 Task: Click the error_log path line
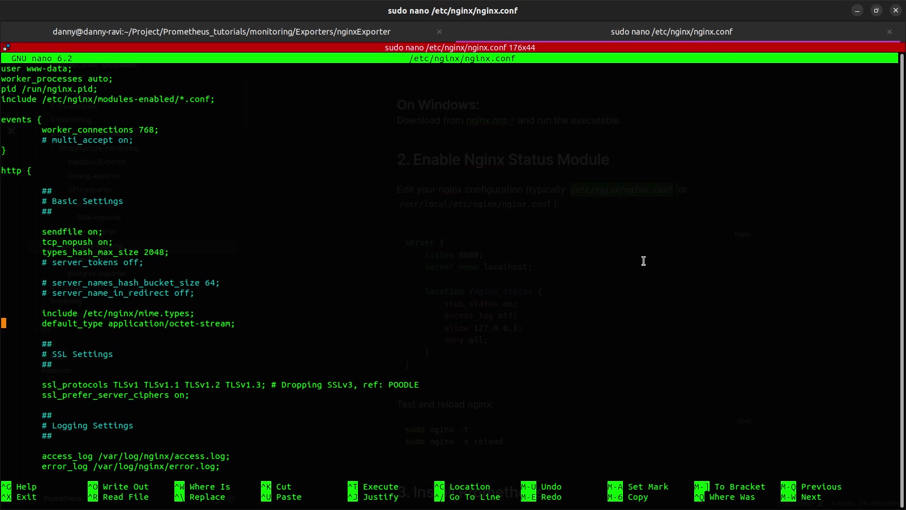point(131,466)
